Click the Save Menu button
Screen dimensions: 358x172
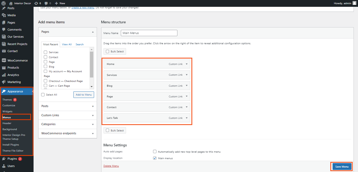[x=342, y=167]
